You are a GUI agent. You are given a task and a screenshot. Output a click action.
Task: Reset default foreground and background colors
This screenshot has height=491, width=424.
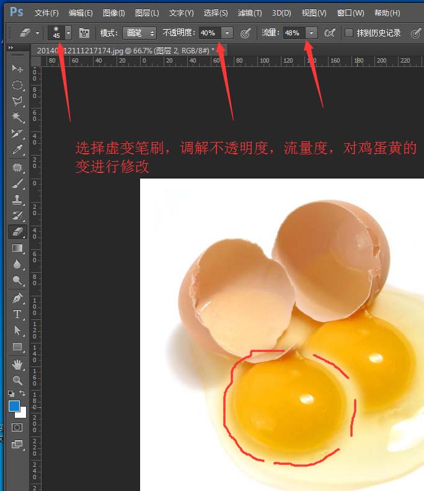(11, 393)
